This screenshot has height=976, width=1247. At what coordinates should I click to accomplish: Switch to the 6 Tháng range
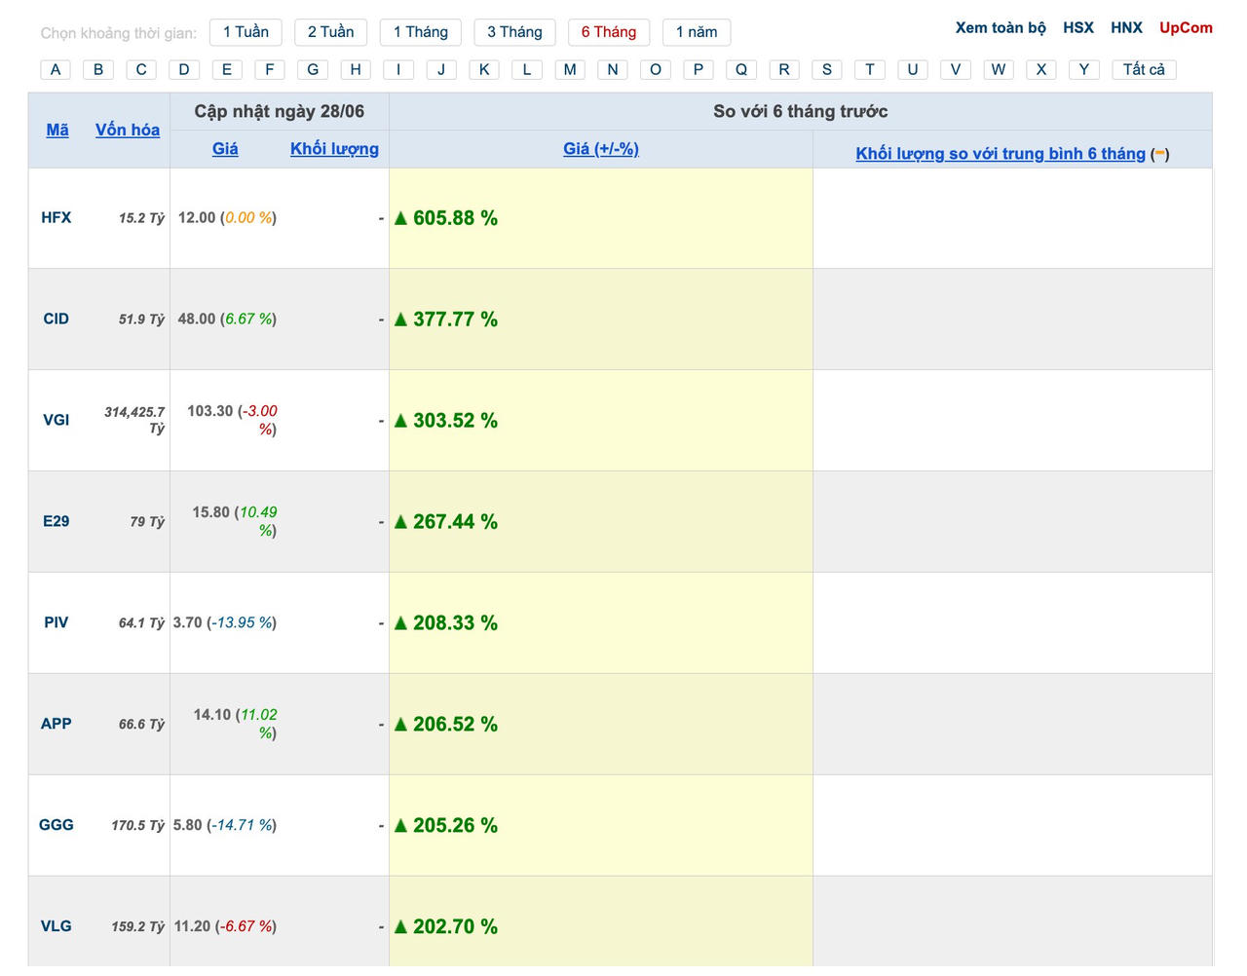(608, 32)
